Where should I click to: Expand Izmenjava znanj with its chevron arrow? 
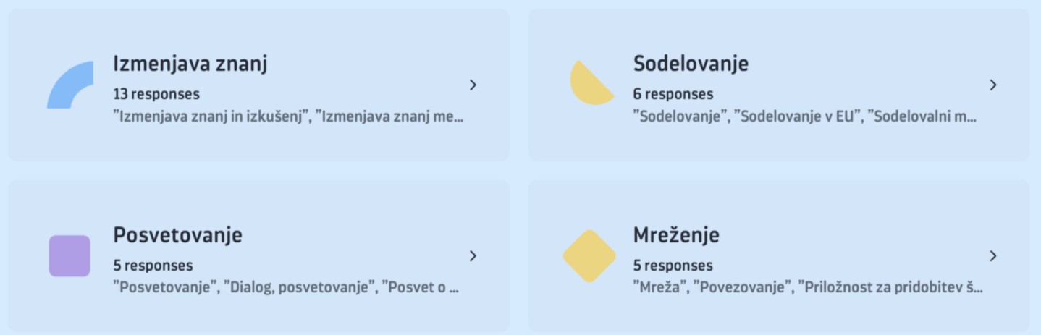click(x=473, y=85)
